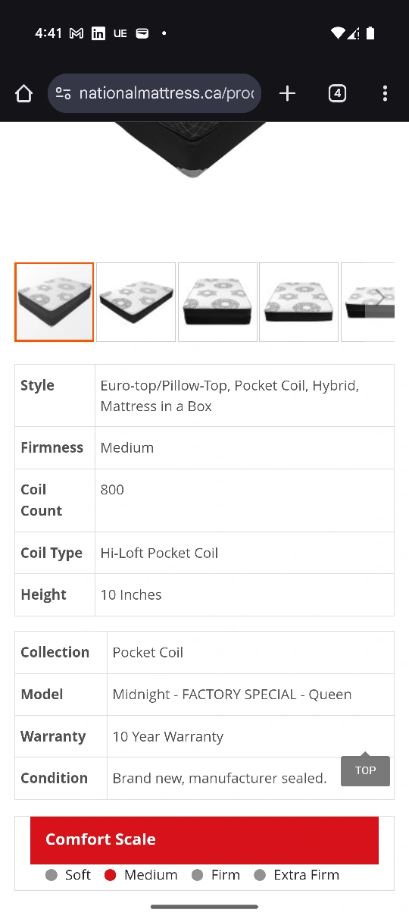Screen dimensions: 409x919
Task: Tap the Wi-Fi status icon
Action: click(x=338, y=33)
